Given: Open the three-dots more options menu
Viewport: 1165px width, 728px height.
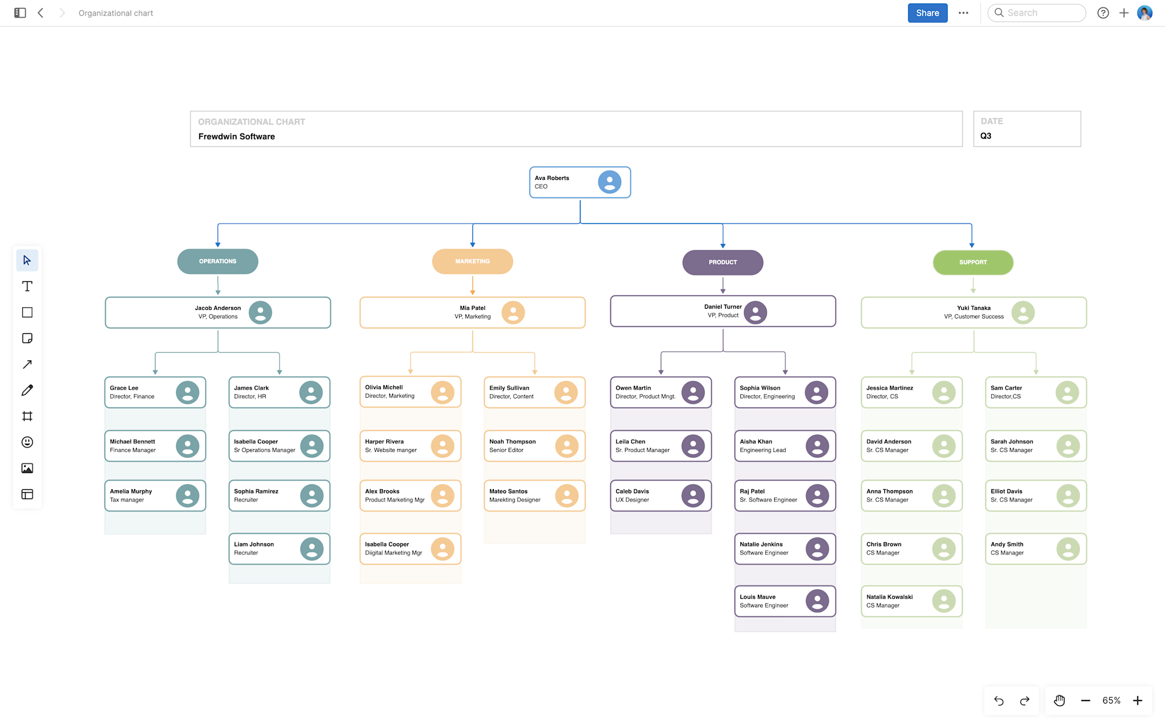Looking at the screenshot, I should 963,13.
